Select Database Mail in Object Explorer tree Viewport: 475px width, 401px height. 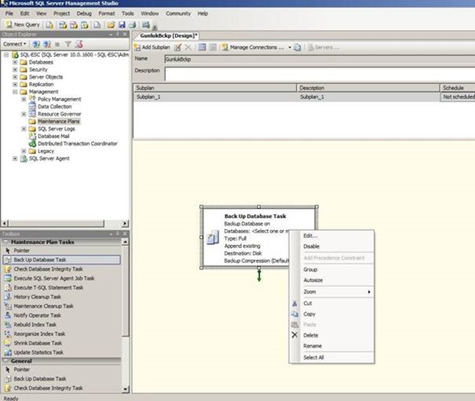coord(53,136)
